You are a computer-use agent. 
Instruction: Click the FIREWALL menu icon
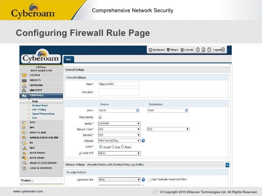click(24, 95)
